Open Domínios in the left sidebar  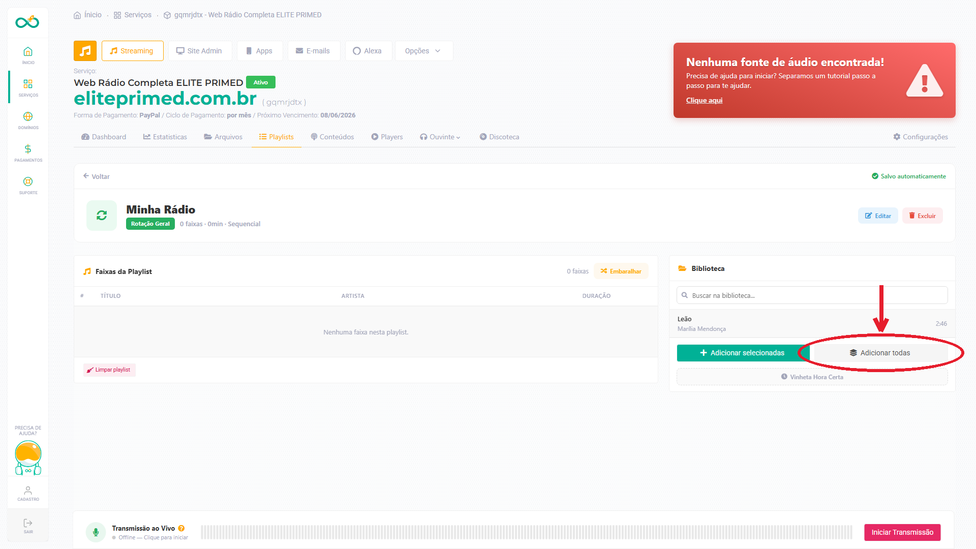coord(28,120)
